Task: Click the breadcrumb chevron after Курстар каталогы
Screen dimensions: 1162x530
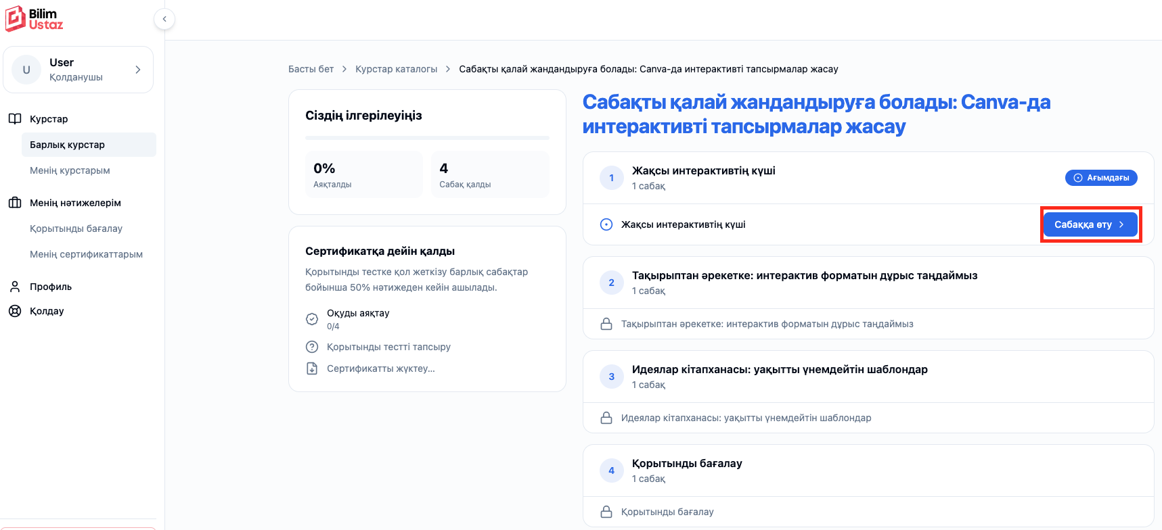Action: point(448,69)
